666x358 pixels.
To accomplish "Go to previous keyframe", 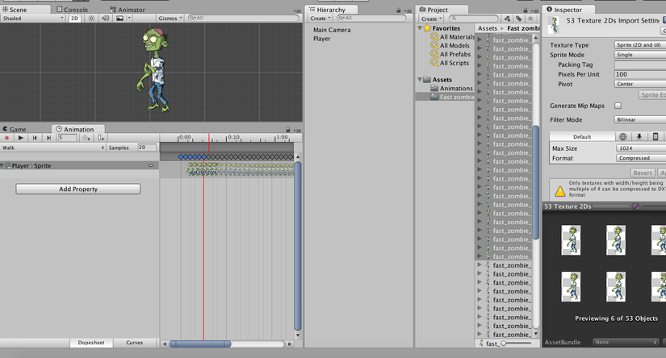I will (x=35, y=137).
